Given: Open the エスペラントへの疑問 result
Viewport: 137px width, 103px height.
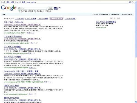Looking at the screenshot, I should [x=12, y=57].
